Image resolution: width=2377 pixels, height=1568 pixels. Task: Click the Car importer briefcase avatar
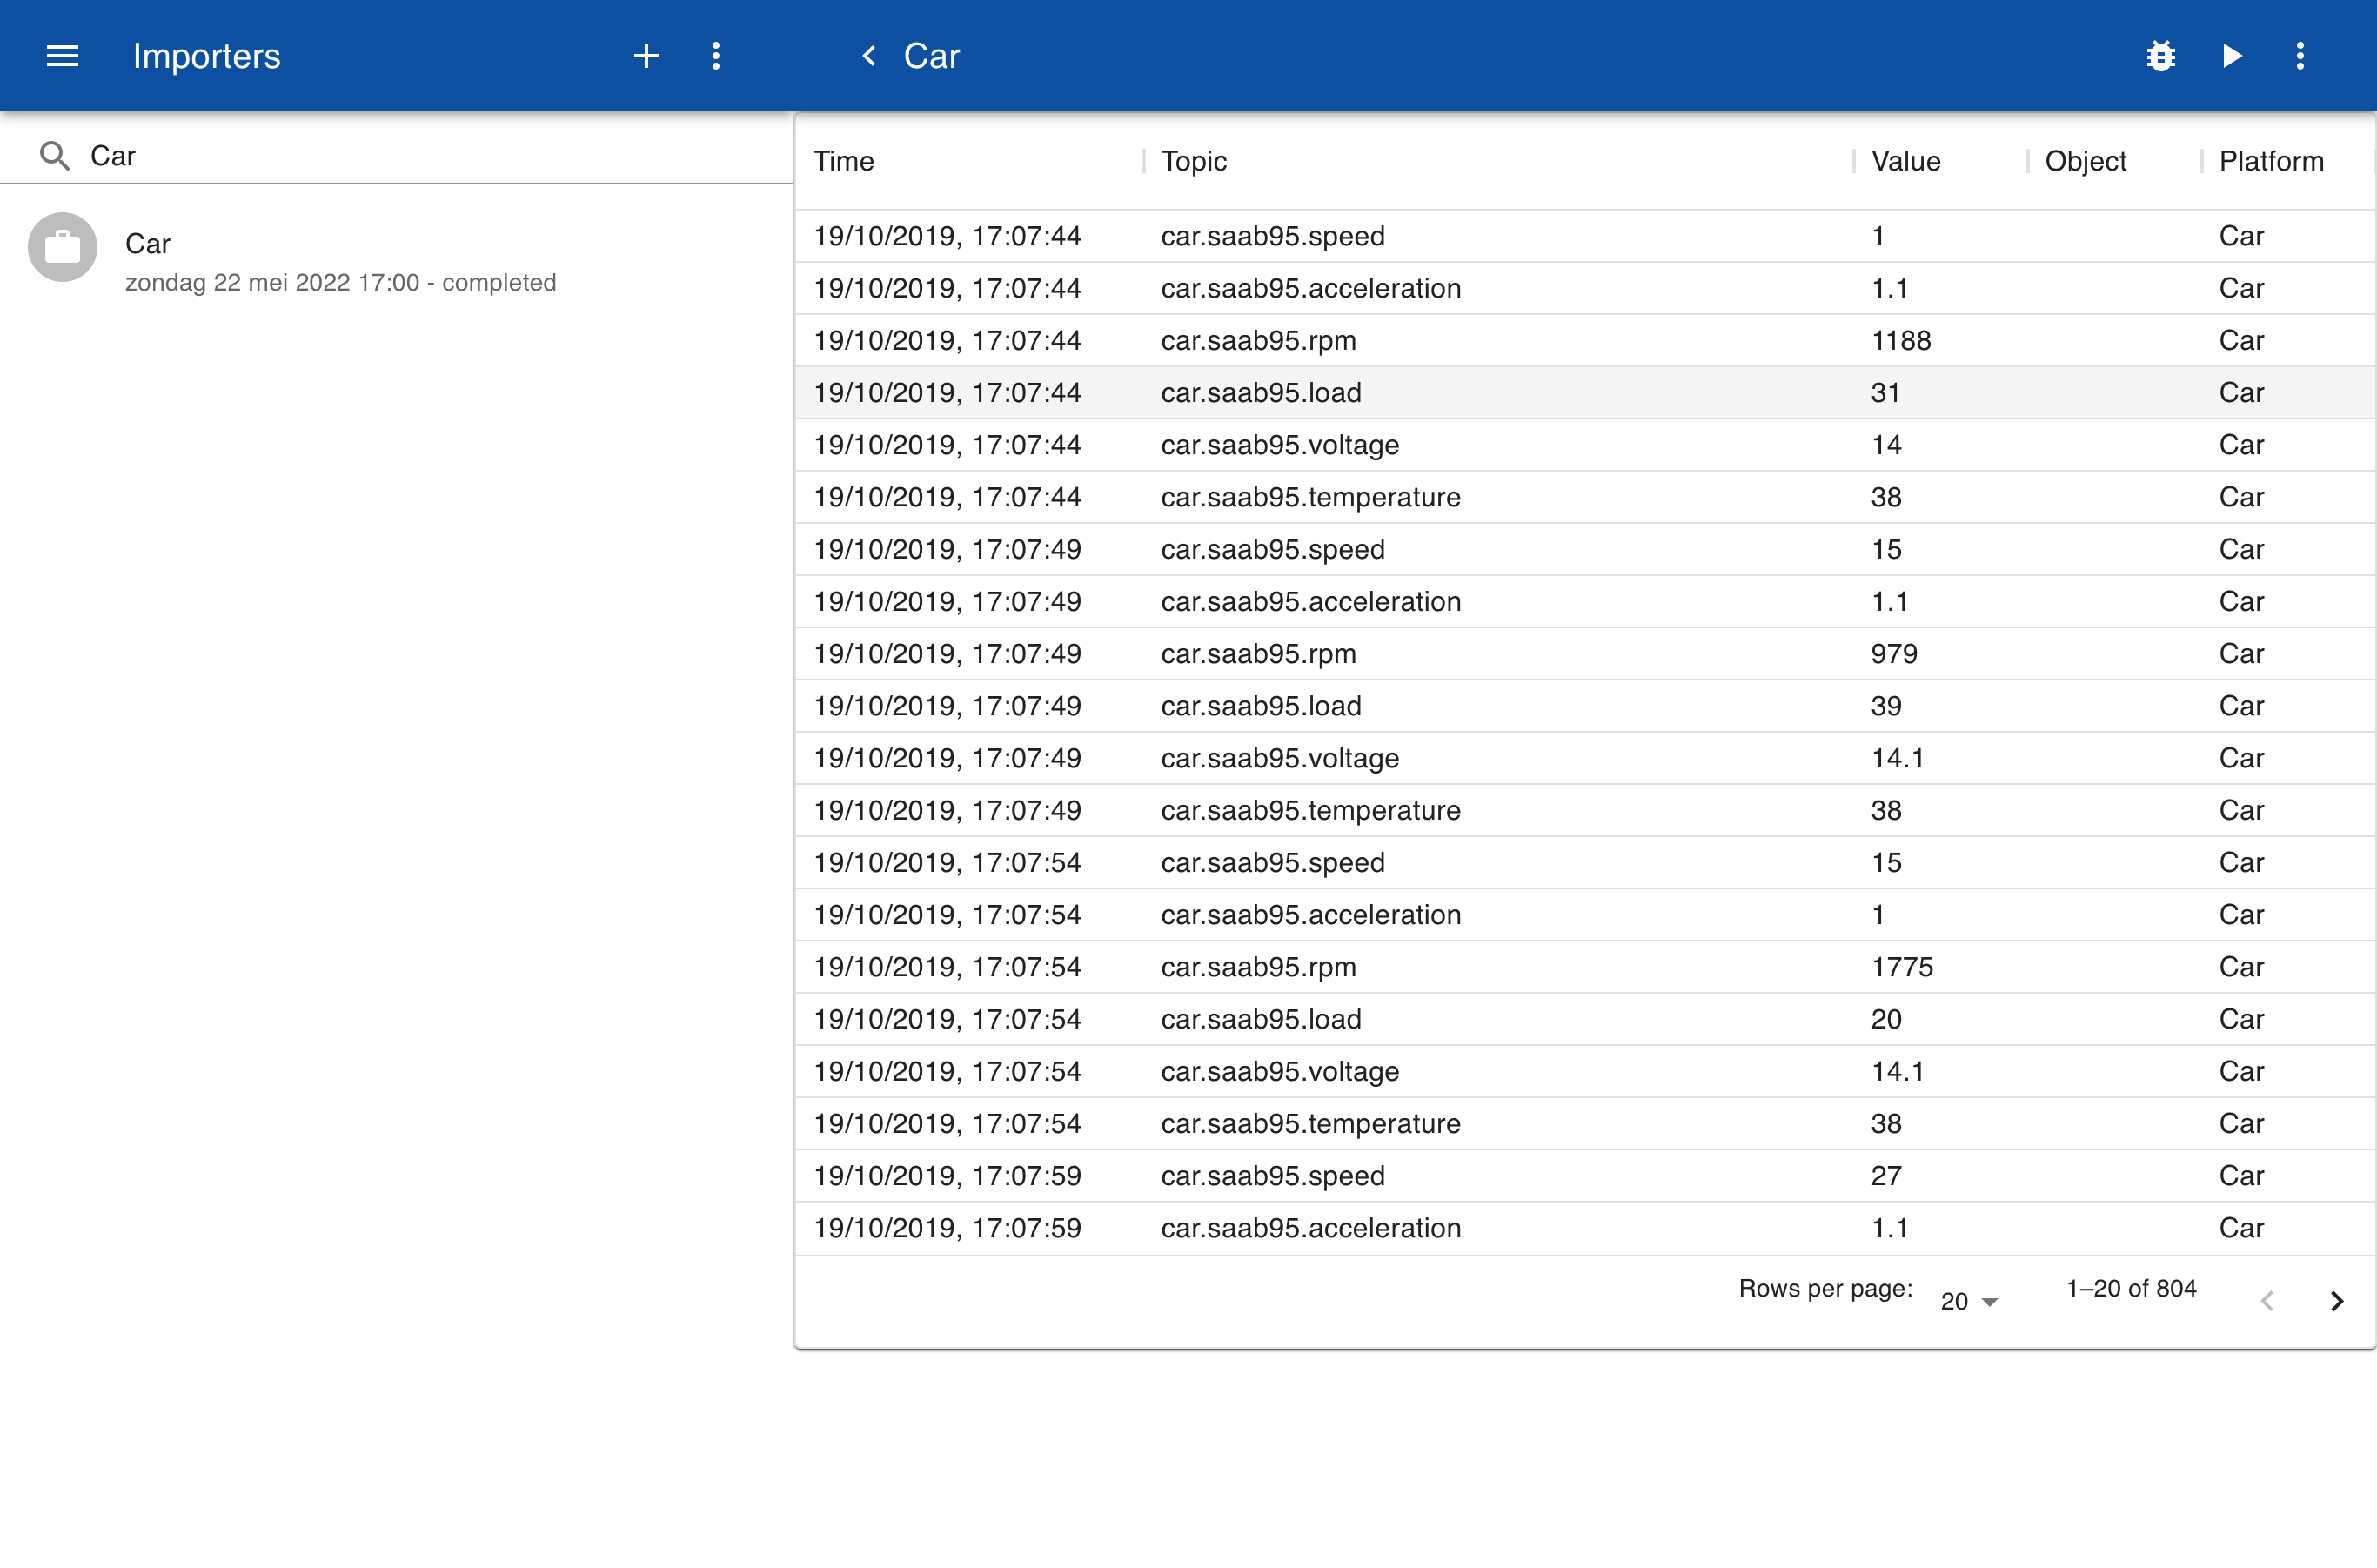pyautogui.click(x=62, y=247)
